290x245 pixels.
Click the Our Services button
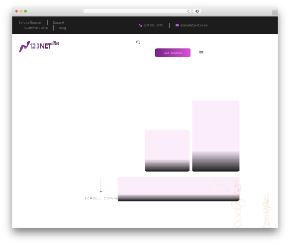click(x=173, y=53)
